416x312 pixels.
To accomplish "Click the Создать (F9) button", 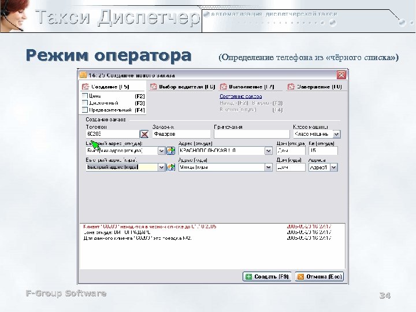I will [267, 276].
